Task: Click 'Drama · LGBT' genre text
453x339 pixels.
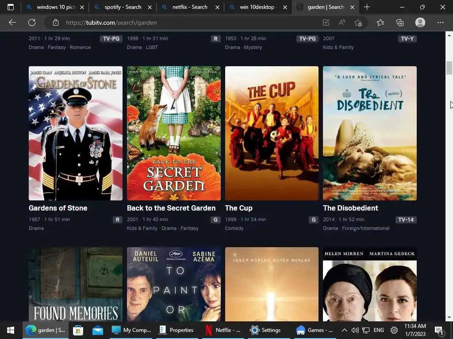Action: click(142, 47)
